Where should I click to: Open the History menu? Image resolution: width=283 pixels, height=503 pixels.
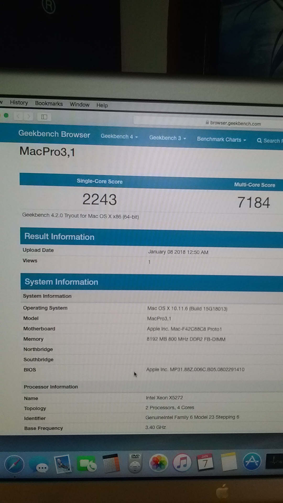(19, 102)
